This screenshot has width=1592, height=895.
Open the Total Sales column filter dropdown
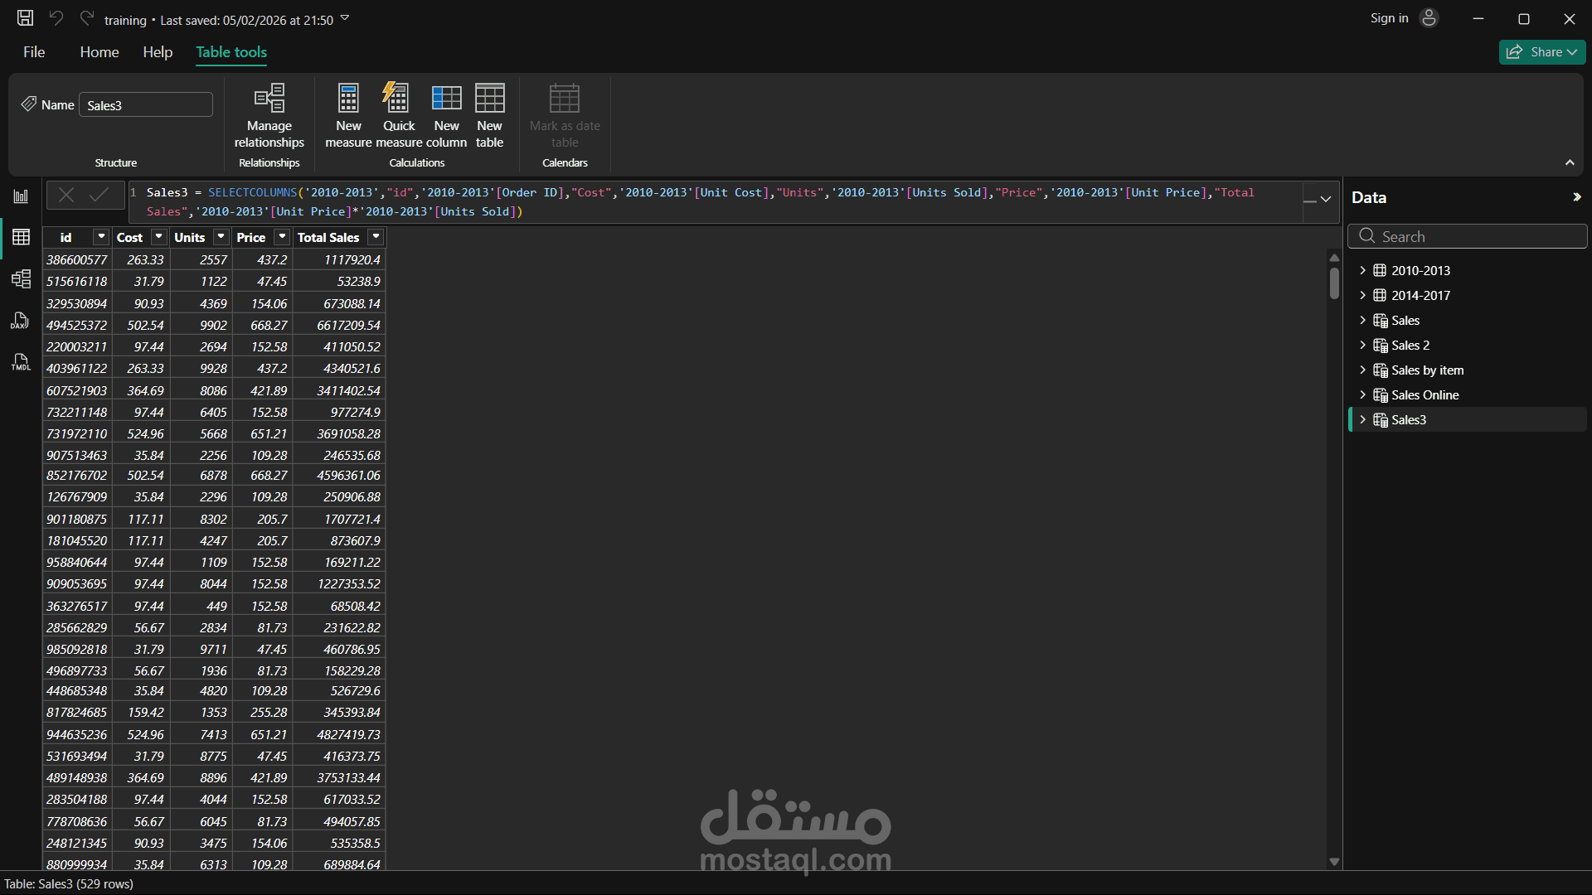376,237
